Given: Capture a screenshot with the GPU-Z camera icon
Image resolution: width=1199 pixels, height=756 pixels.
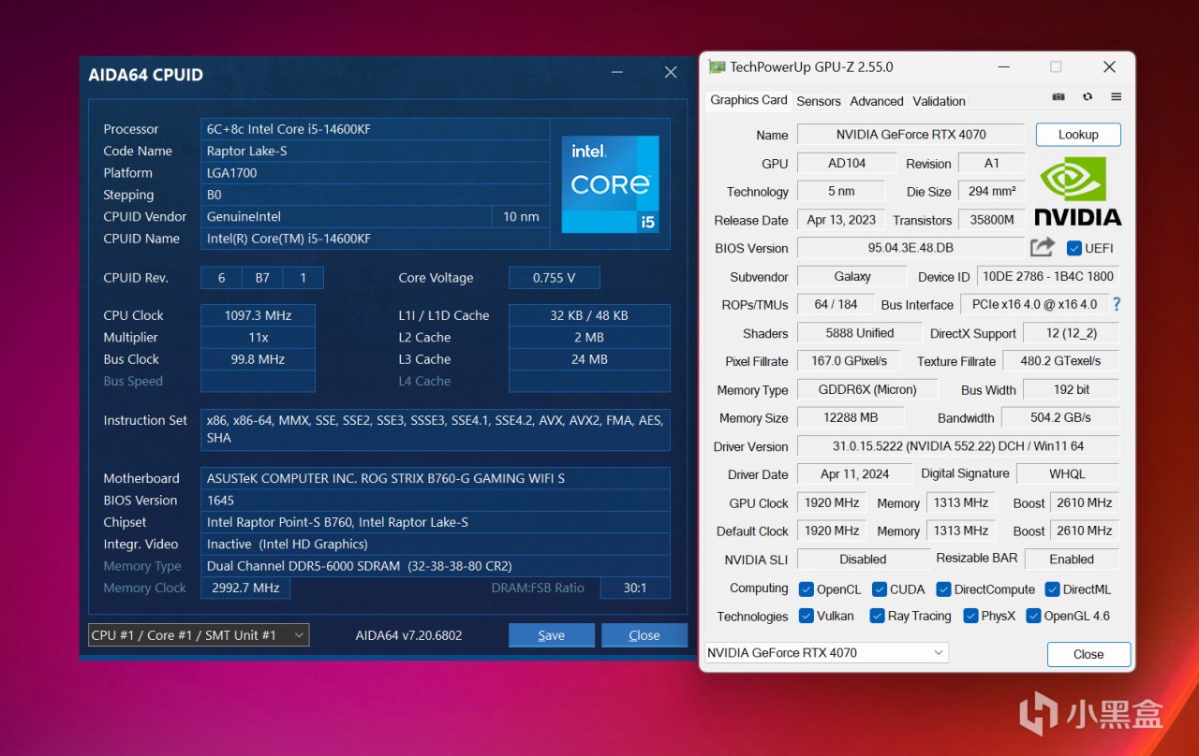Looking at the screenshot, I should (1058, 96).
